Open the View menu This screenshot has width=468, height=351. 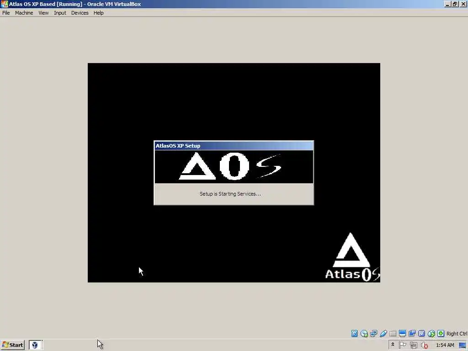pyautogui.click(x=43, y=13)
